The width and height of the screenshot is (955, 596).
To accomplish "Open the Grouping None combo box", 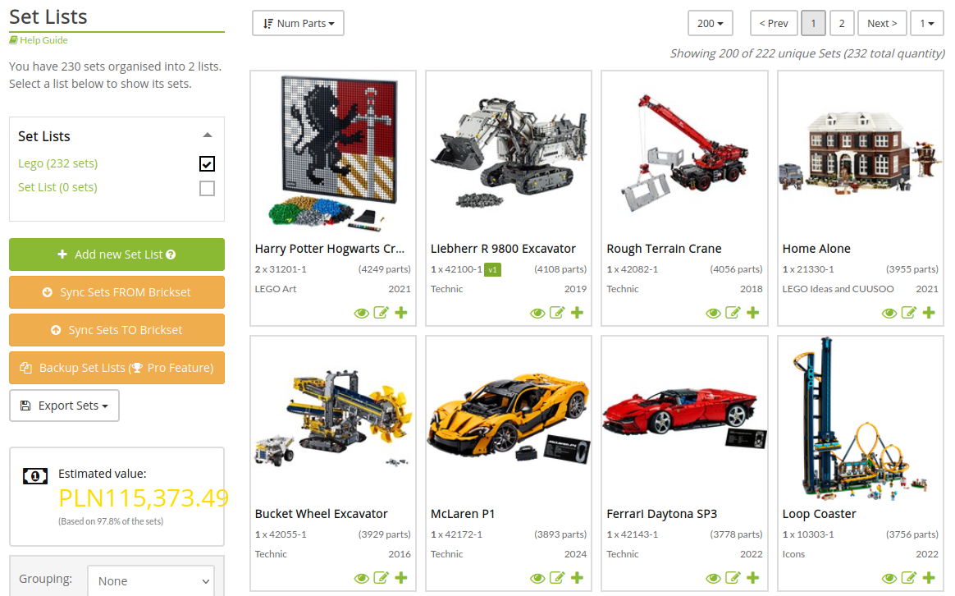I will pyautogui.click(x=151, y=580).
